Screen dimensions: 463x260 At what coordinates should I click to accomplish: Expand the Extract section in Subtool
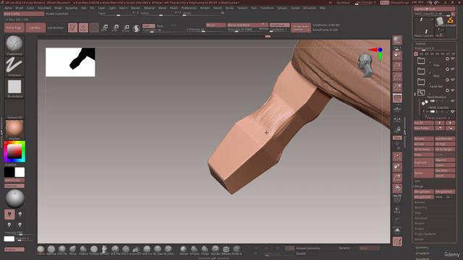[419, 239]
